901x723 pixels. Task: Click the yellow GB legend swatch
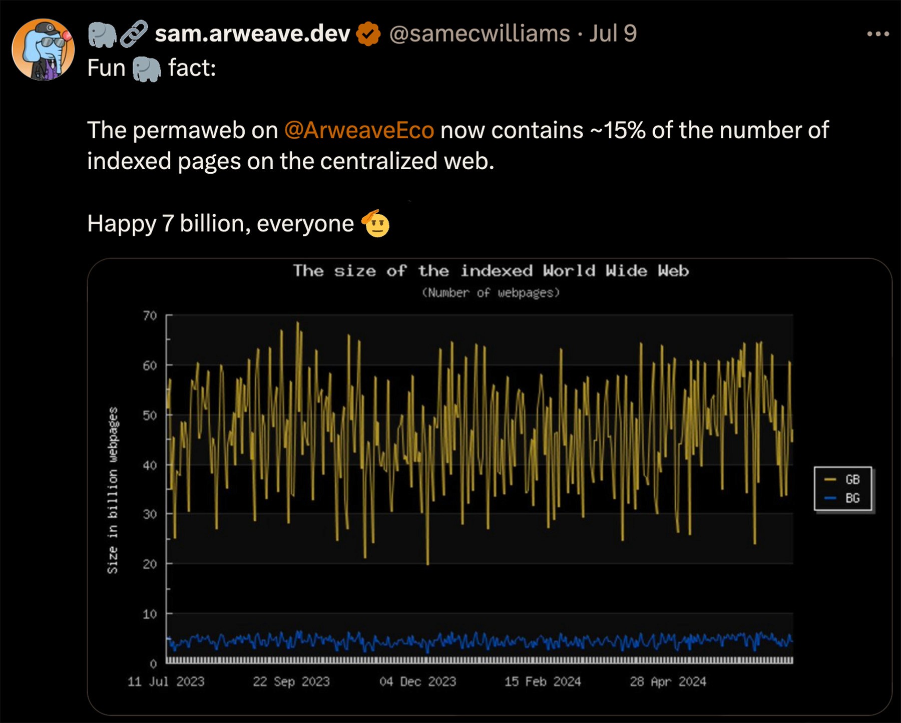[830, 480]
